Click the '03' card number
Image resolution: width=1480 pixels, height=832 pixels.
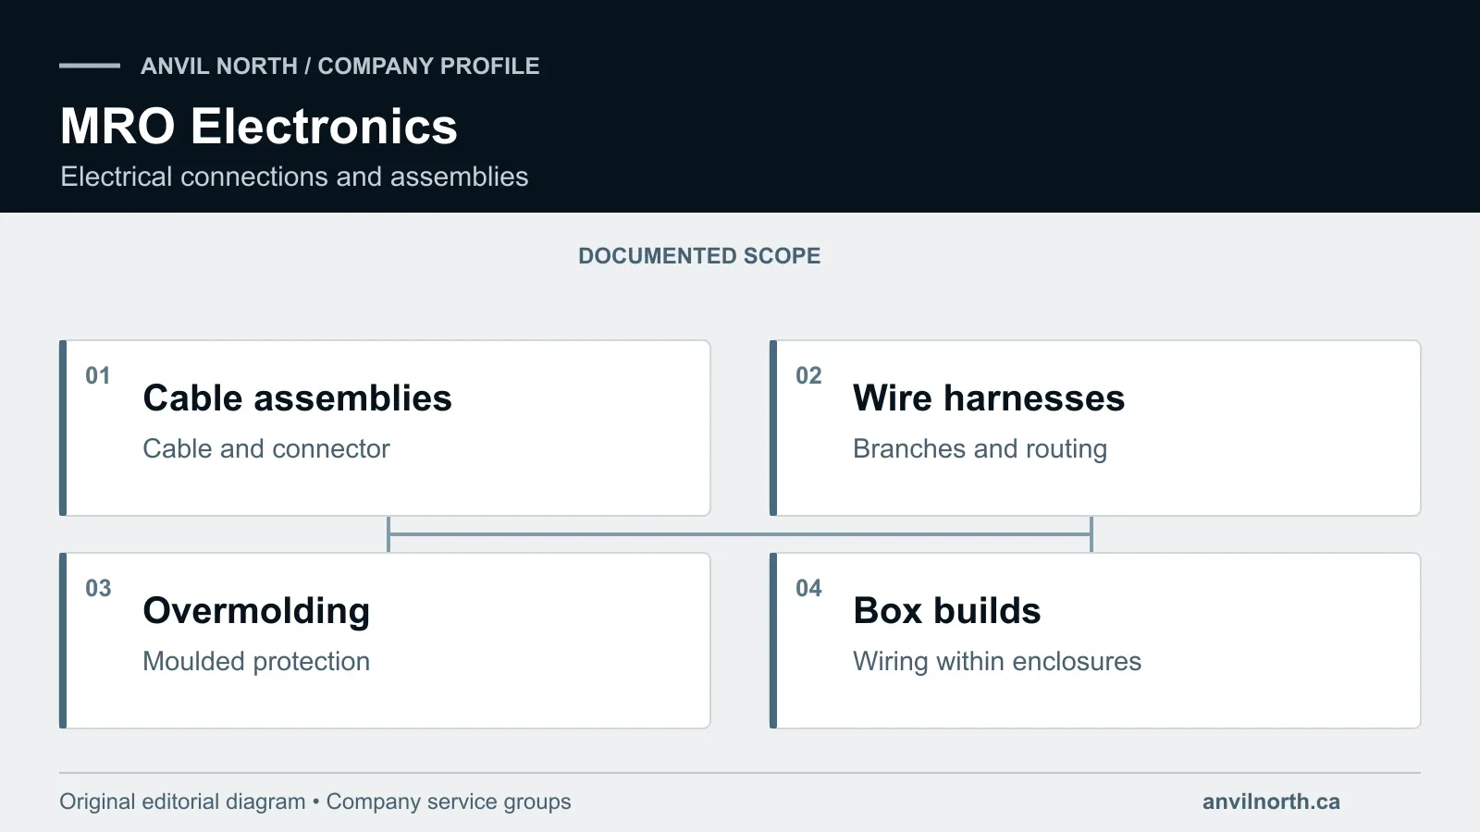point(98,588)
